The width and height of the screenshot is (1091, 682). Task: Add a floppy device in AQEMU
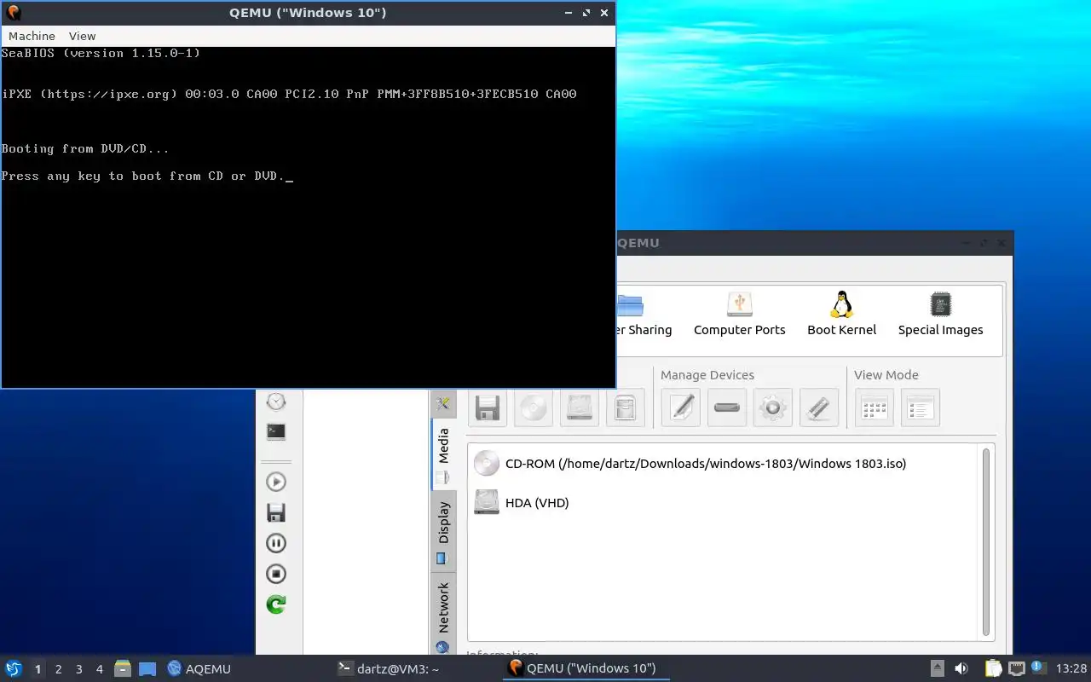pyautogui.click(x=487, y=407)
